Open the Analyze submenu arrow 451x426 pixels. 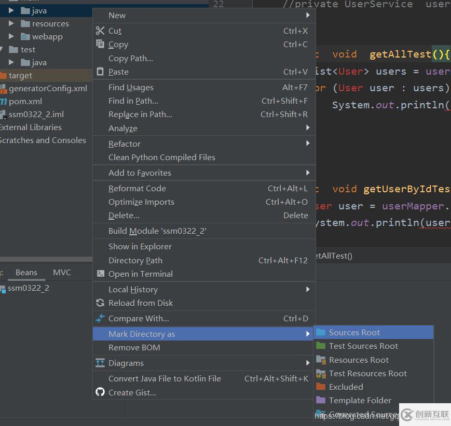(308, 127)
